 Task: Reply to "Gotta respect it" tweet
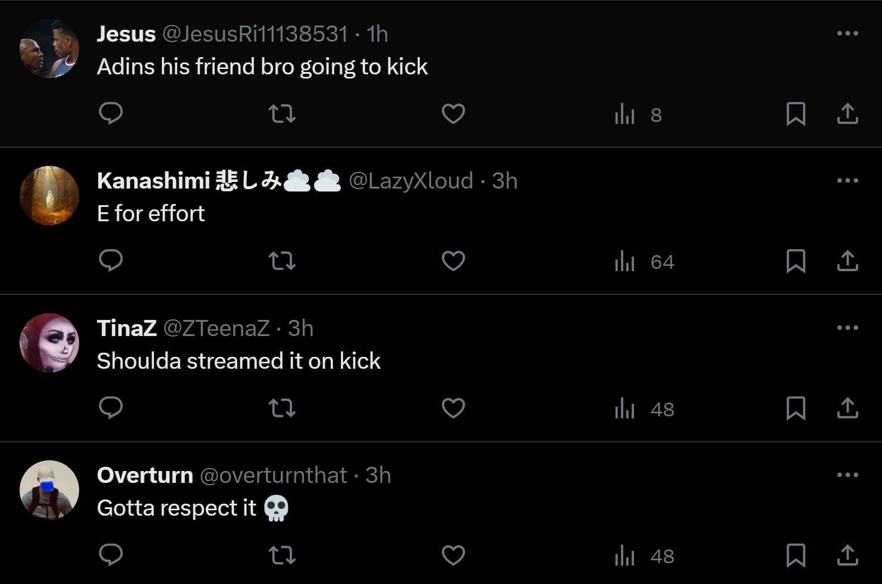111,555
